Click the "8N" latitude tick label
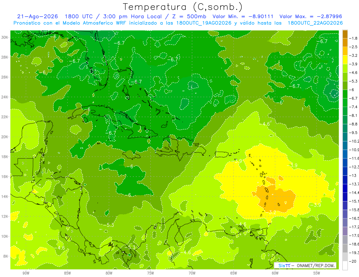 [x=6, y=256]
